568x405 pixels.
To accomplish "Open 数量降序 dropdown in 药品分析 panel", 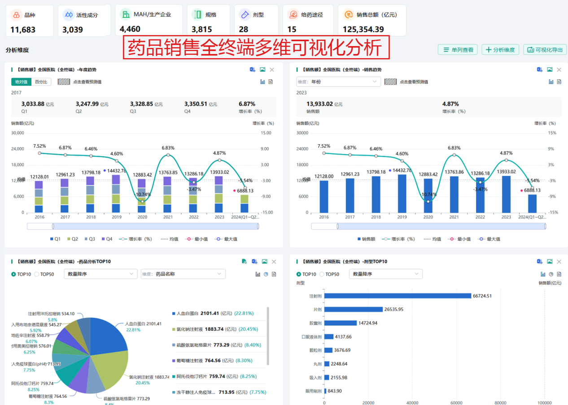I will 100,274.
